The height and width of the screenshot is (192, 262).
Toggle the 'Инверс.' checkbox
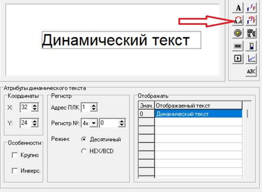tap(15, 171)
